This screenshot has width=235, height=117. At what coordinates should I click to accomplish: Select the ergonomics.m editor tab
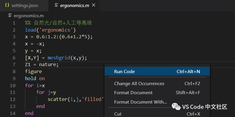click(x=74, y=6)
